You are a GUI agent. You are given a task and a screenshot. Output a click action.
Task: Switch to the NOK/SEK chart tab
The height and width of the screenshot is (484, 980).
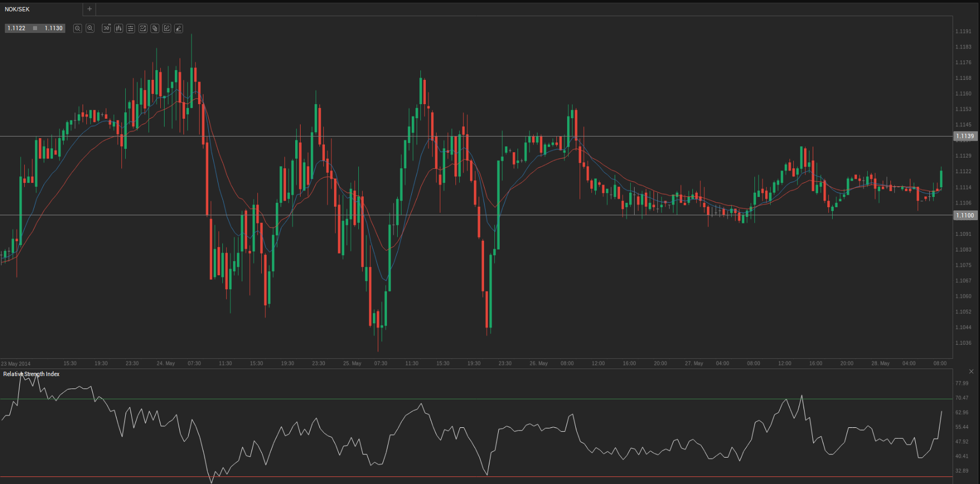[17, 9]
